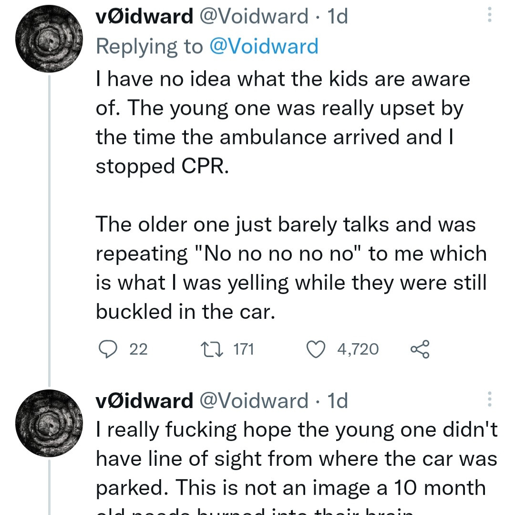Open the more options menu on the first tweet
The image size is (515, 515).
click(489, 16)
